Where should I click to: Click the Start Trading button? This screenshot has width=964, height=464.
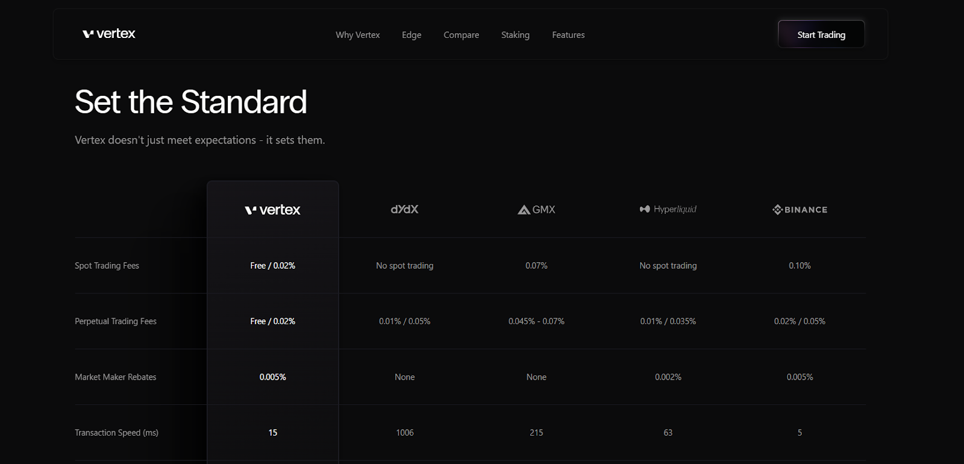821,34
